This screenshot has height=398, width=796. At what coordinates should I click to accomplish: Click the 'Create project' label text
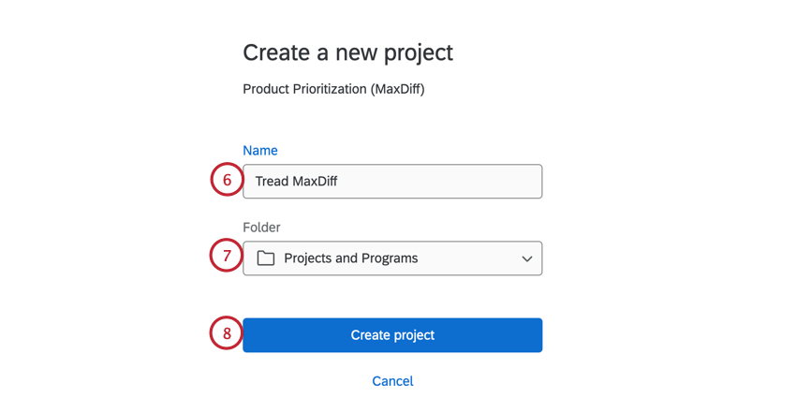click(x=392, y=335)
